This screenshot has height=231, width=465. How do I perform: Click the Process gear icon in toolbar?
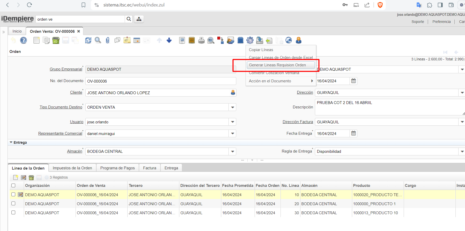[x=250, y=40]
